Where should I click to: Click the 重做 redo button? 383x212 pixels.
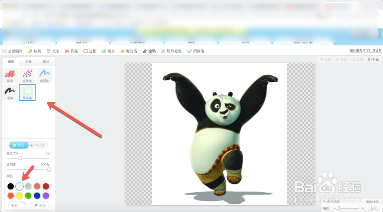(341, 60)
